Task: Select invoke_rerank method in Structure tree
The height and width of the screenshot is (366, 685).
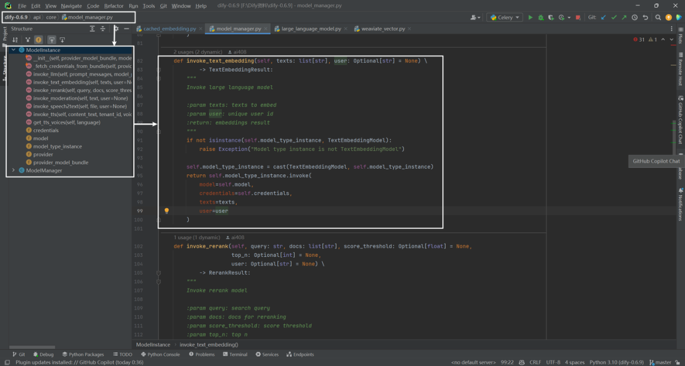Action: (x=79, y=90)
